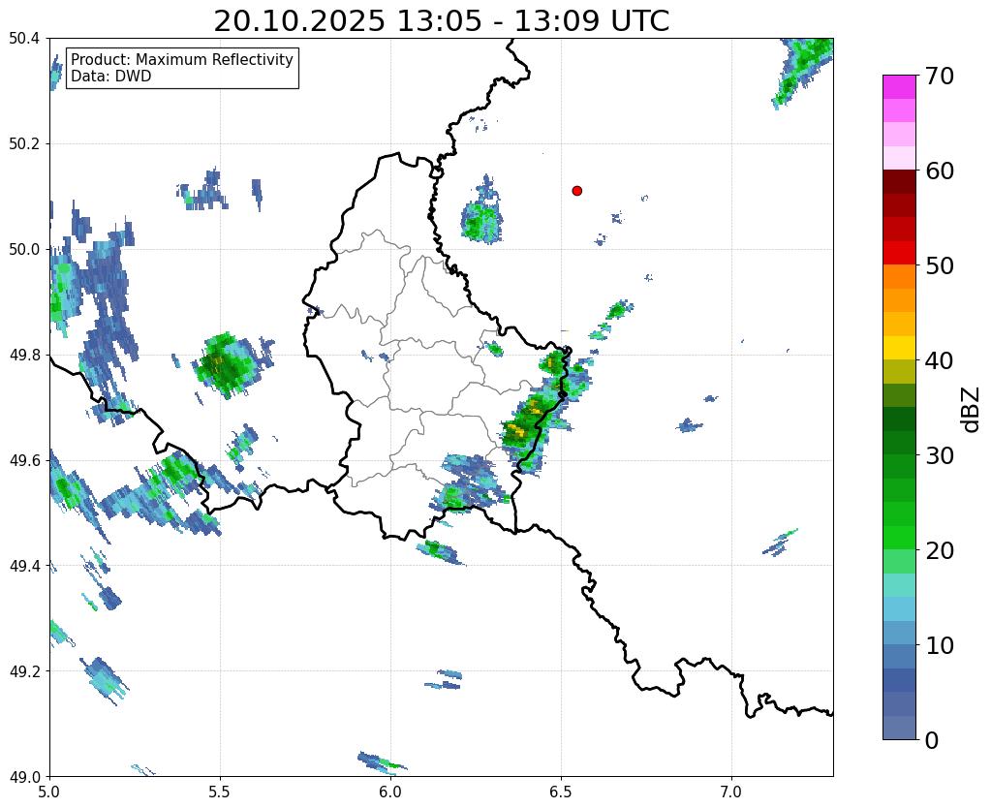Click the light blue colorbar segment near 13
Viewport: 991px width, 808px height.
tap(899, 608)
